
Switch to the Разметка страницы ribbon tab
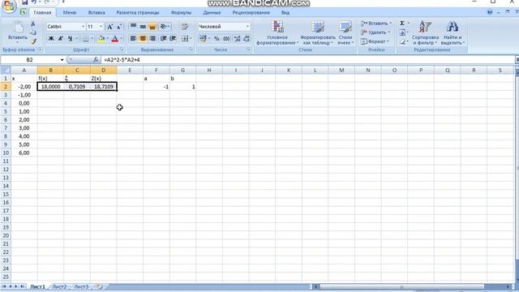coord(138,13)
